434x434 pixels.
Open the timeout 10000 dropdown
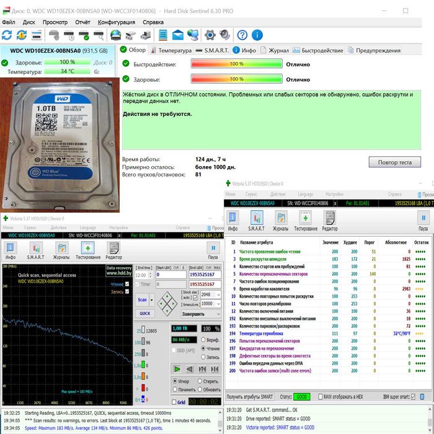[218, 304]
